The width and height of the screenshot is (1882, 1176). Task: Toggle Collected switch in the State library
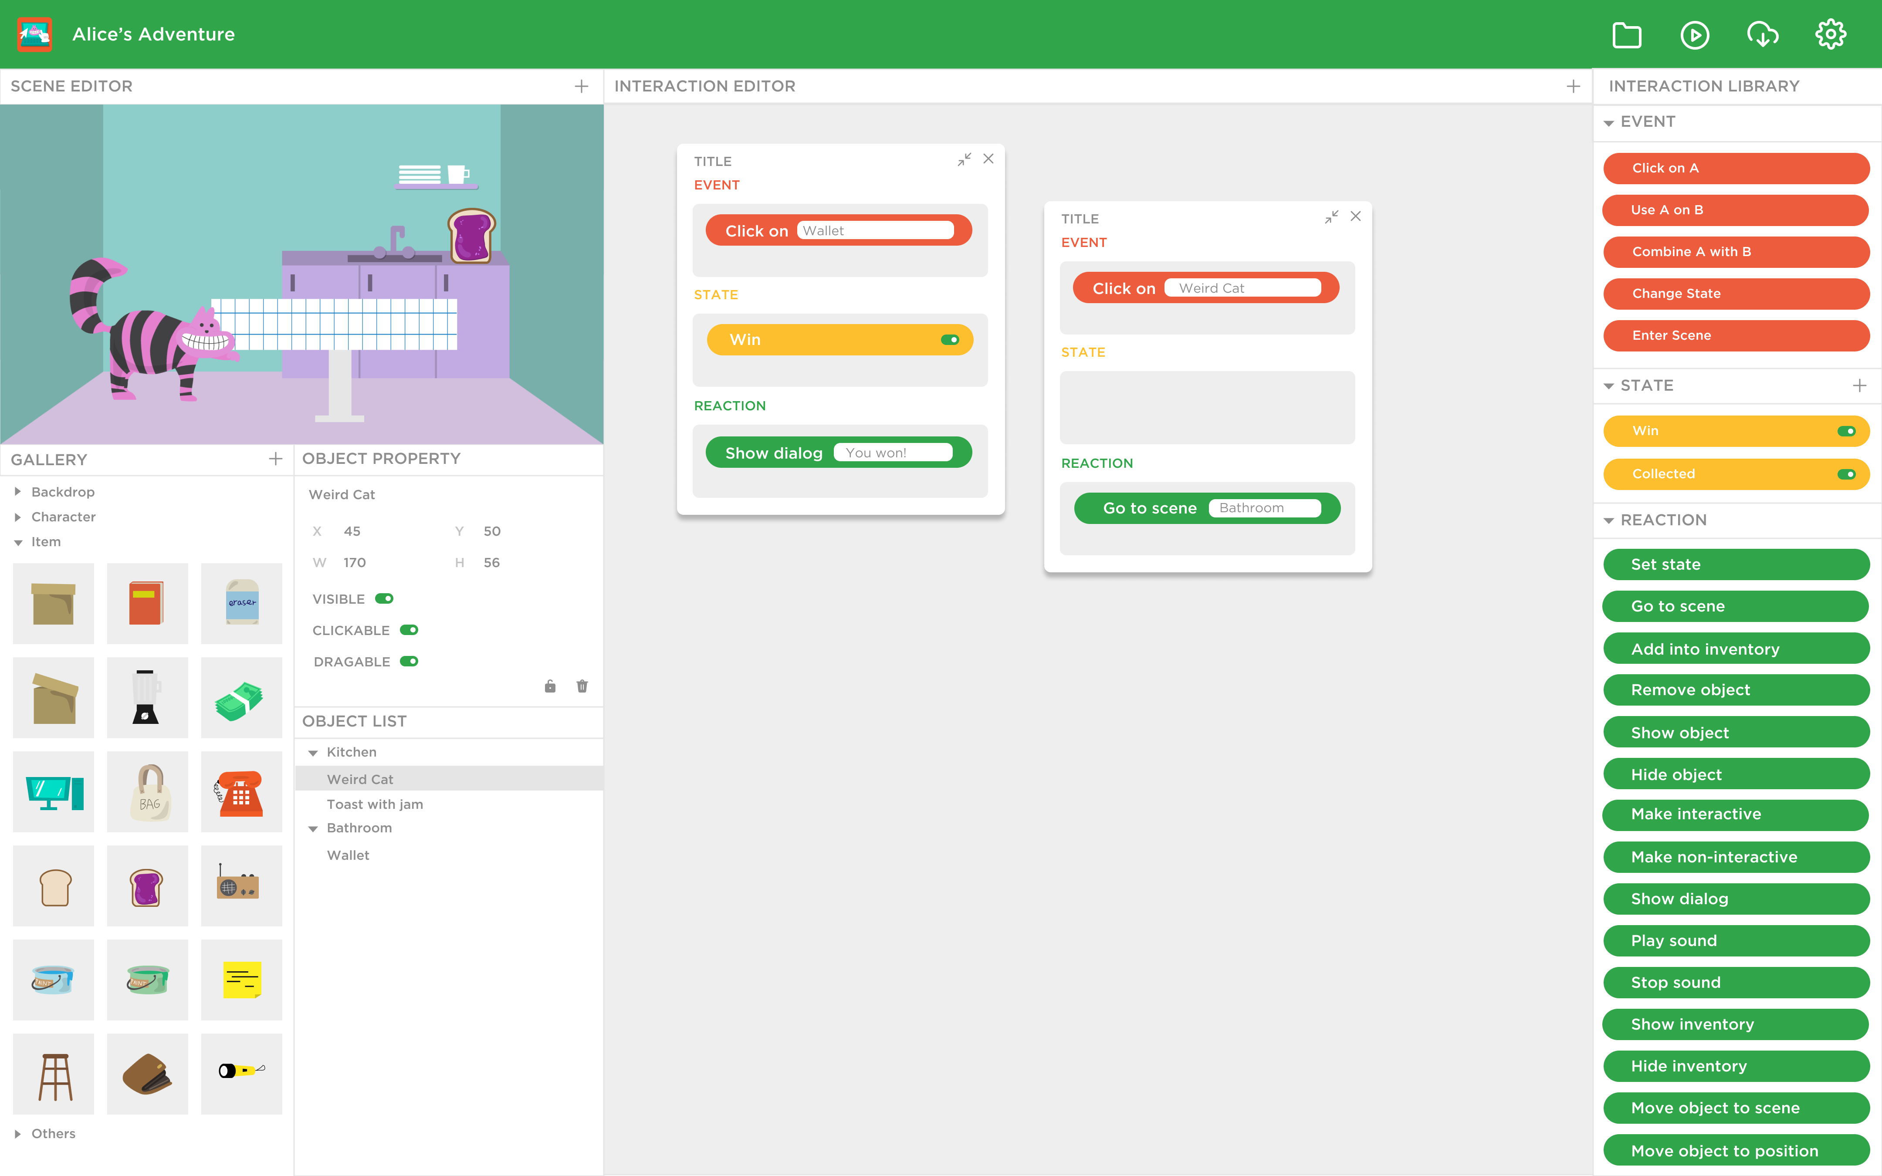coord(1847,474)
